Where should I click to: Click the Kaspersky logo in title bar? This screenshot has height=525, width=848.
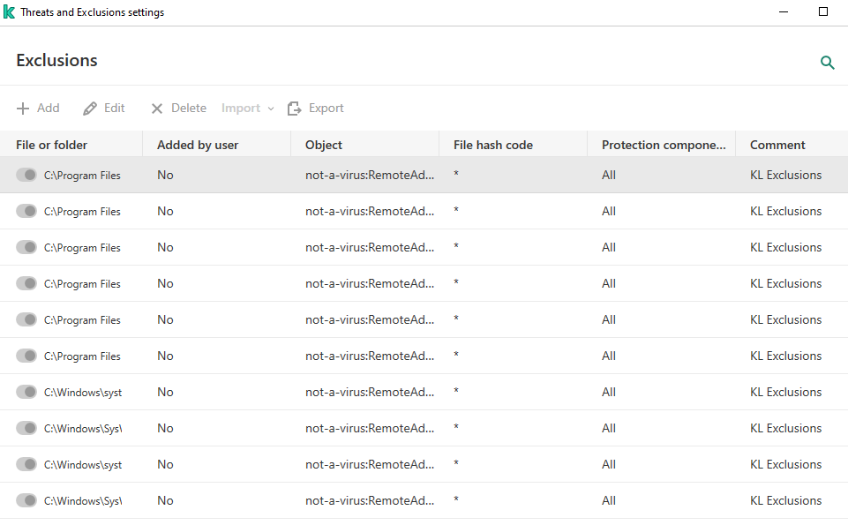coord(9,11)
